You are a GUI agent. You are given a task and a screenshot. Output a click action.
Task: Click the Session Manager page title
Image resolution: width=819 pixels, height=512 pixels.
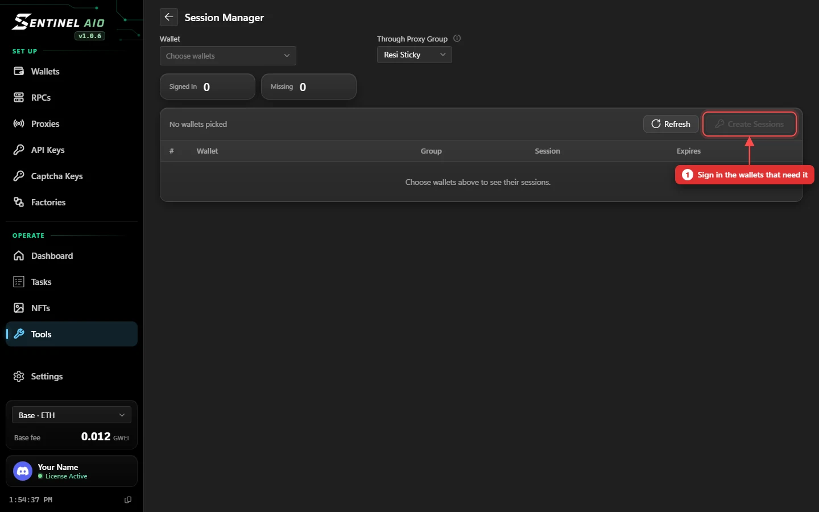click(224, 17)
